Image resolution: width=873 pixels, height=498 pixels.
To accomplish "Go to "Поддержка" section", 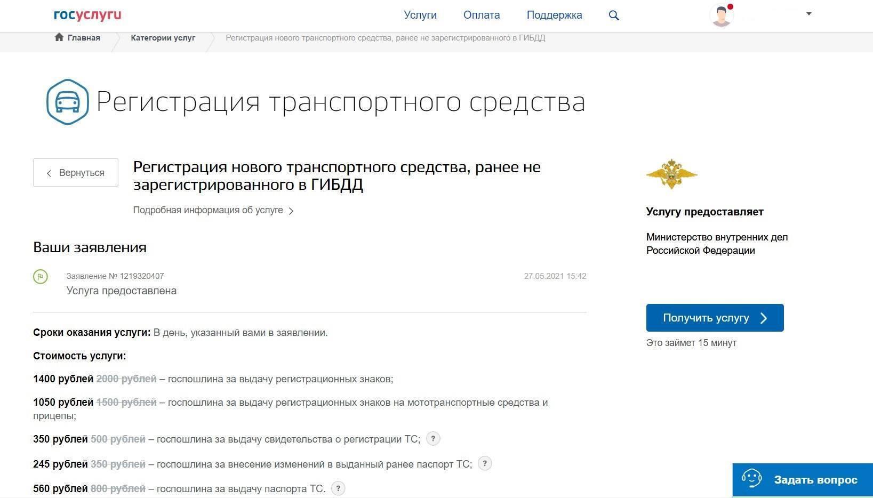I will coord(554,15).
